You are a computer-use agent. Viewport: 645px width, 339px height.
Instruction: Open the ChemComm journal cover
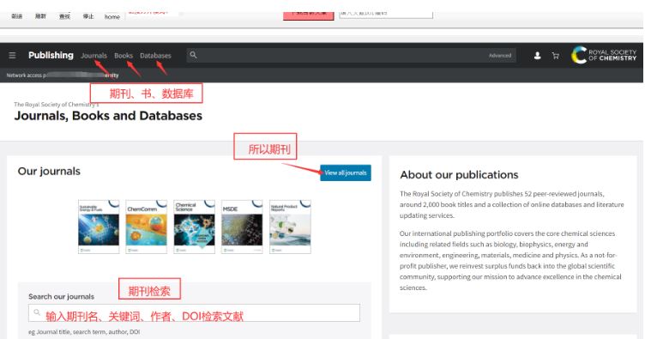click(147, 227)
